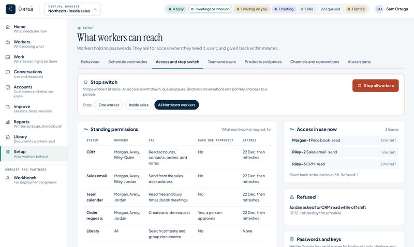Image resolution: width=414 pixels, height=247 pixels.
Task: Click the Sam Ortega user name
Action: click(397, 9)
